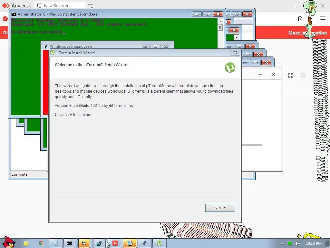
Task: Open the installer disc icon on the taskbar
Action: click(130, 243)
